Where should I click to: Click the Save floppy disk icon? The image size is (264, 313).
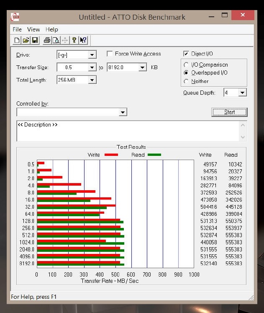(35, 40)
